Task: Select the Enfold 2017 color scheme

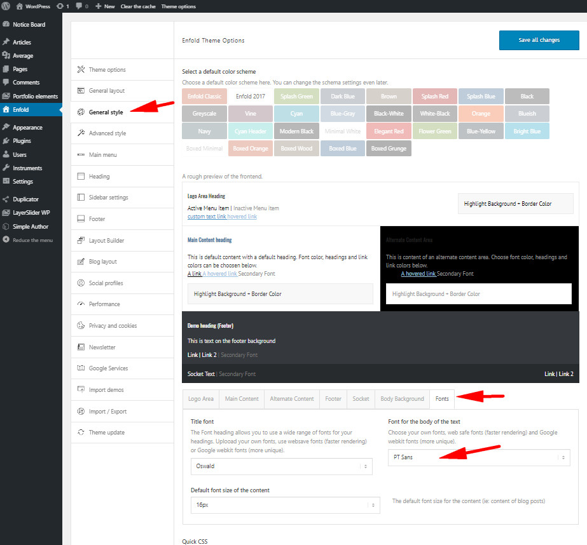Action: pyautogui.click(x=251, y=97)
